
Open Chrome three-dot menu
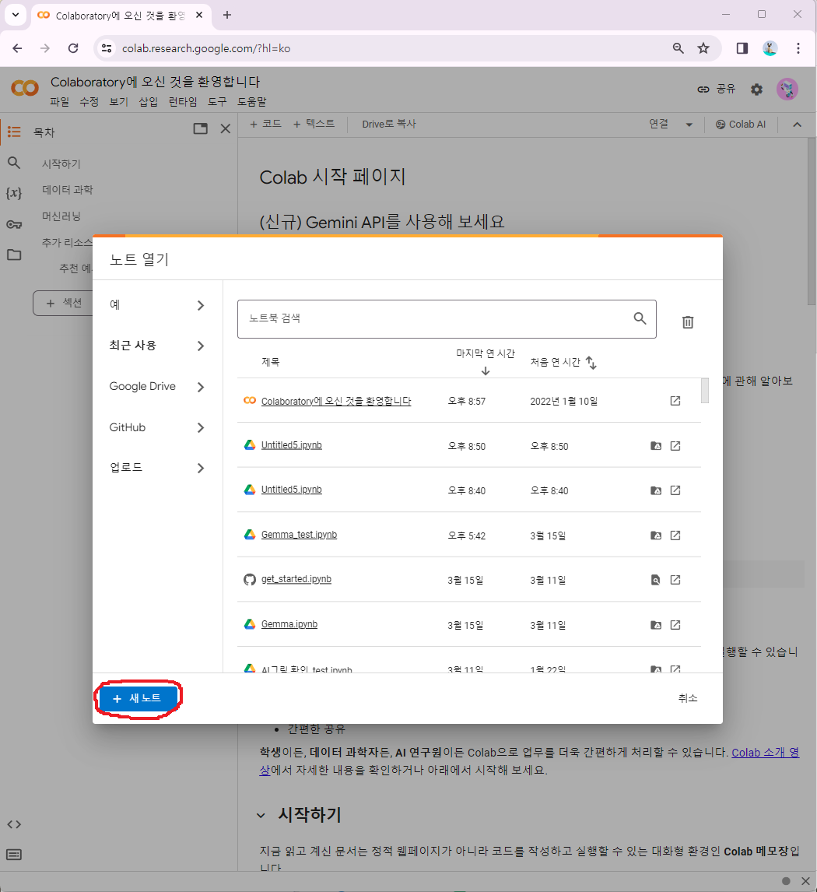[798, 48]
